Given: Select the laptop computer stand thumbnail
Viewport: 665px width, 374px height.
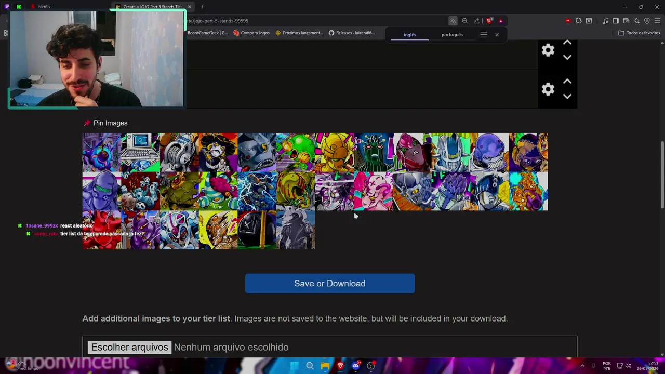Looking at the screenshot, I should pos(141,152).
